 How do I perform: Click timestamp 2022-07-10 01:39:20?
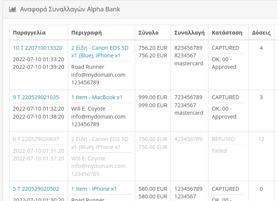click(38, 67)
